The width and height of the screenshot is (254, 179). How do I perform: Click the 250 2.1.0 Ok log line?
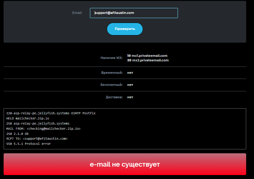coord(17,134)
